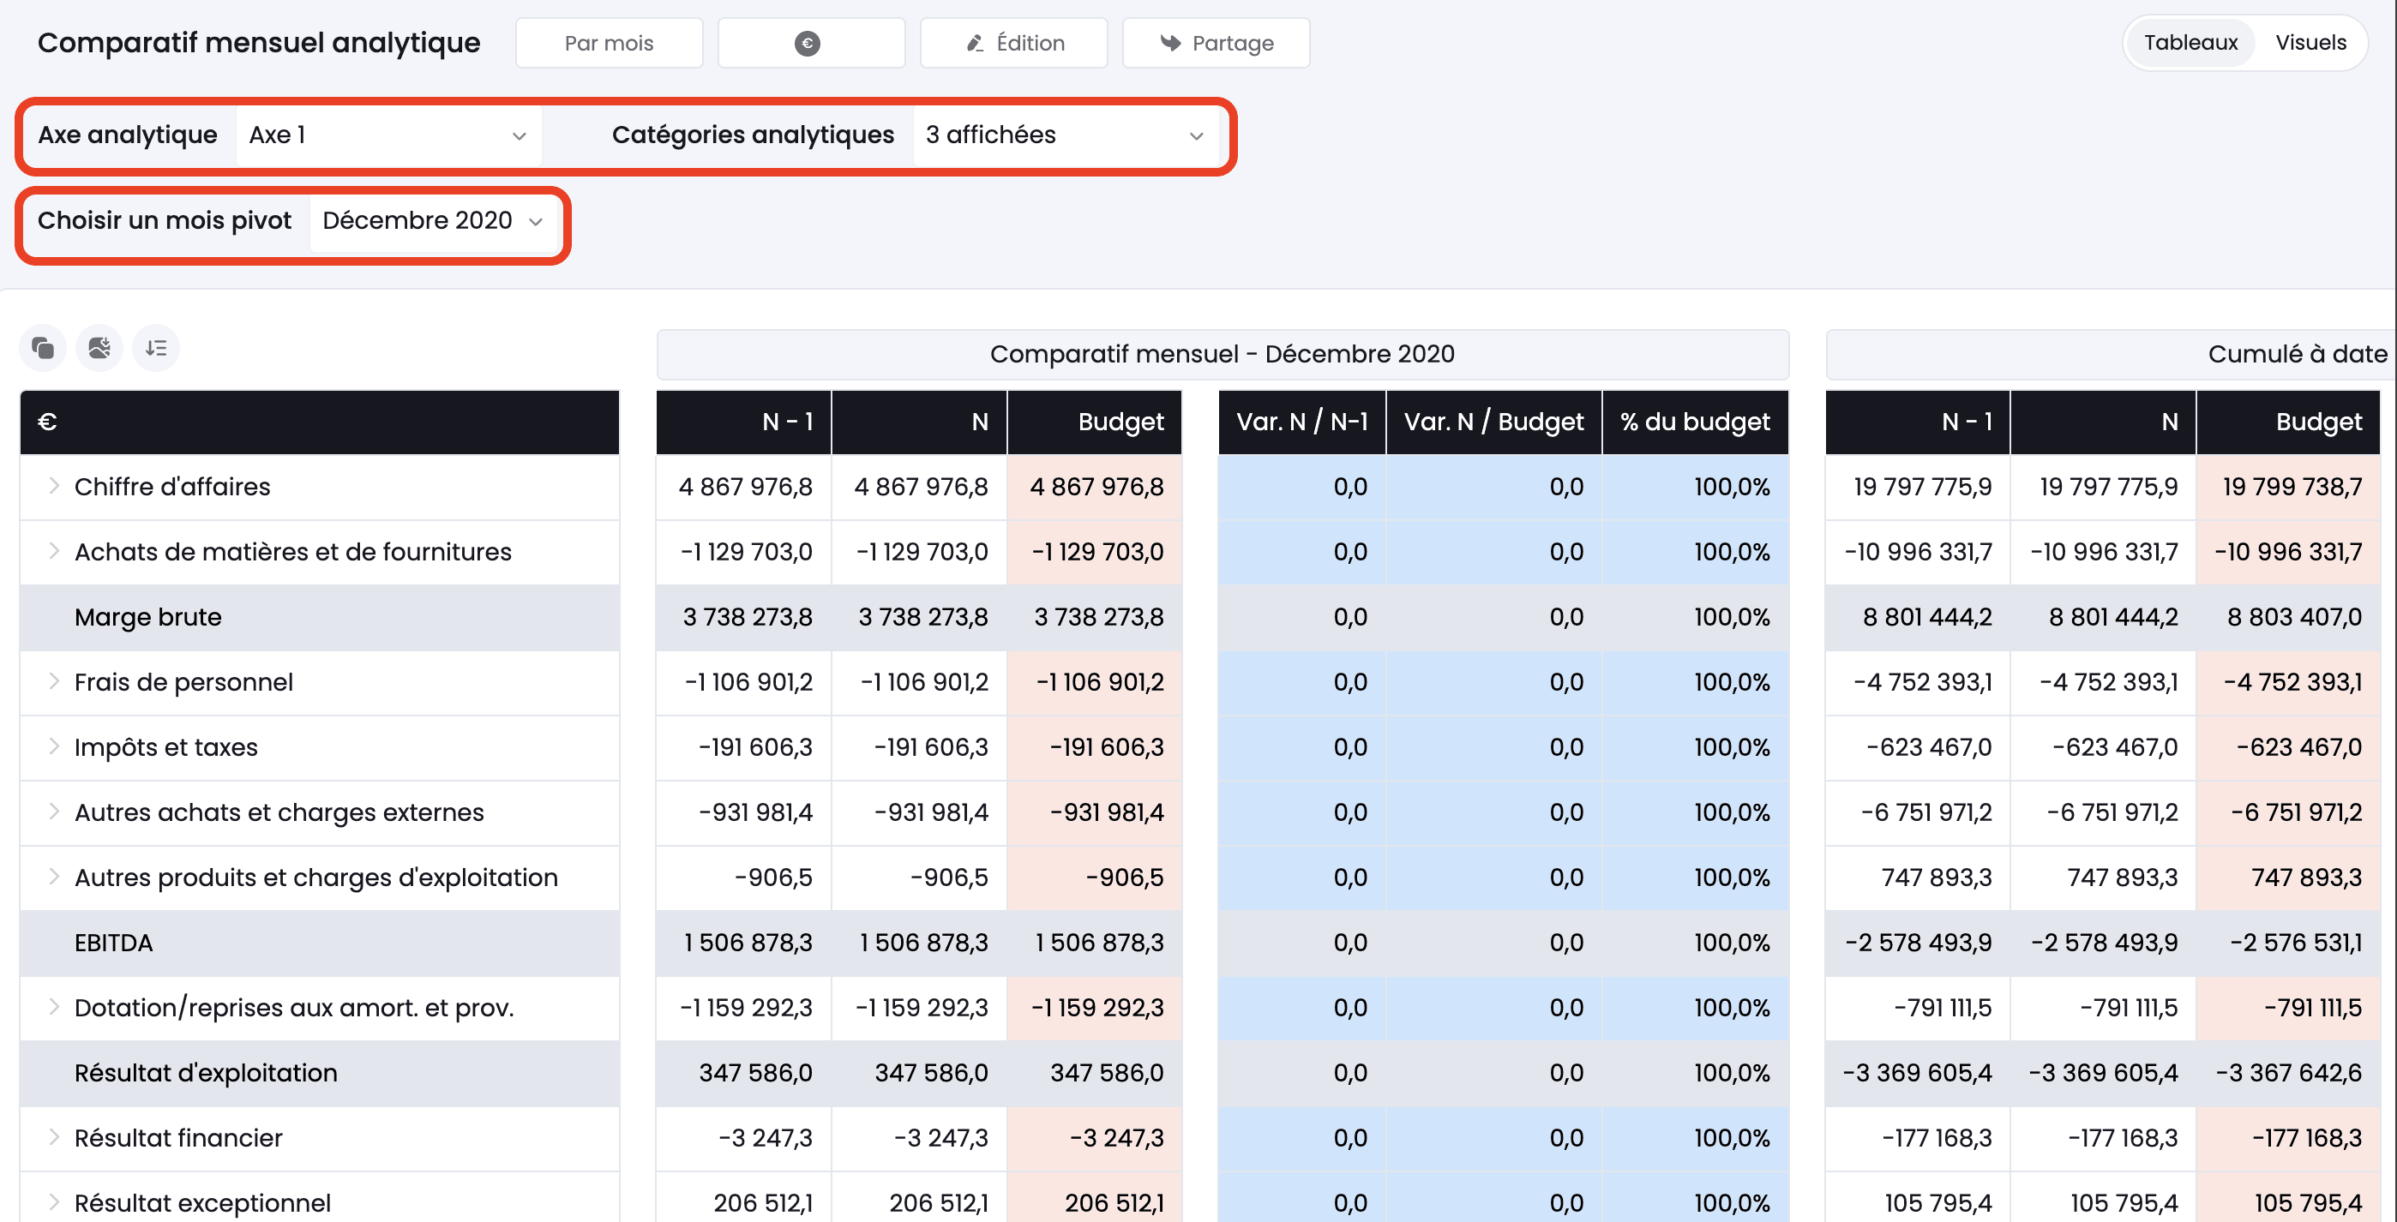
Task: Click Chiffre d'affaires budget value 4 867 976,8
Action: coord(1096,487)
